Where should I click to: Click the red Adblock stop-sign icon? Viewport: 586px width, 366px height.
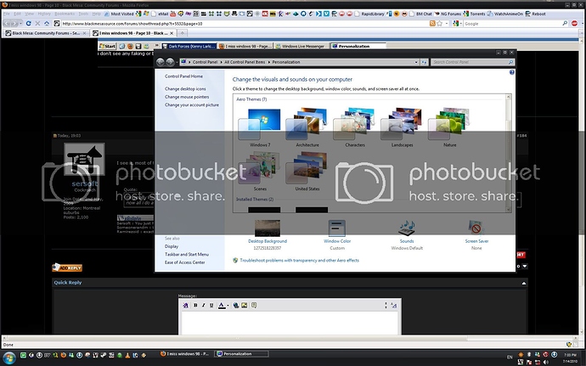574,23
